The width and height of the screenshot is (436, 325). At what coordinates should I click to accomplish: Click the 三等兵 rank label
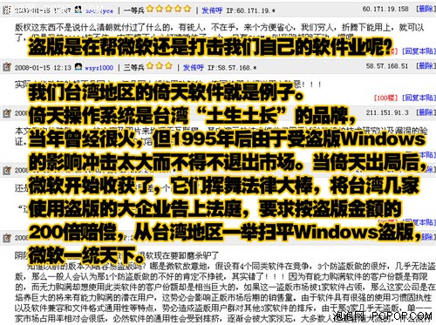click(x=134, y=68)
